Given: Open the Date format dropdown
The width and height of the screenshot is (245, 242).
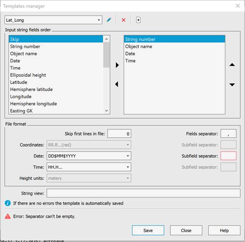Looking at the screenshot, I should [89, 156].
